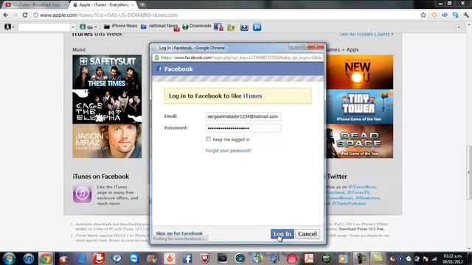Open Chrome wrench settings menu
The width and height of the screenshot is (472, 265).
tap(466, 15)
